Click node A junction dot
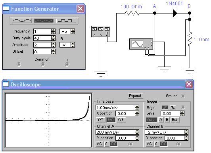The width and height of the screenshot is (211, 153). (155, 13)
